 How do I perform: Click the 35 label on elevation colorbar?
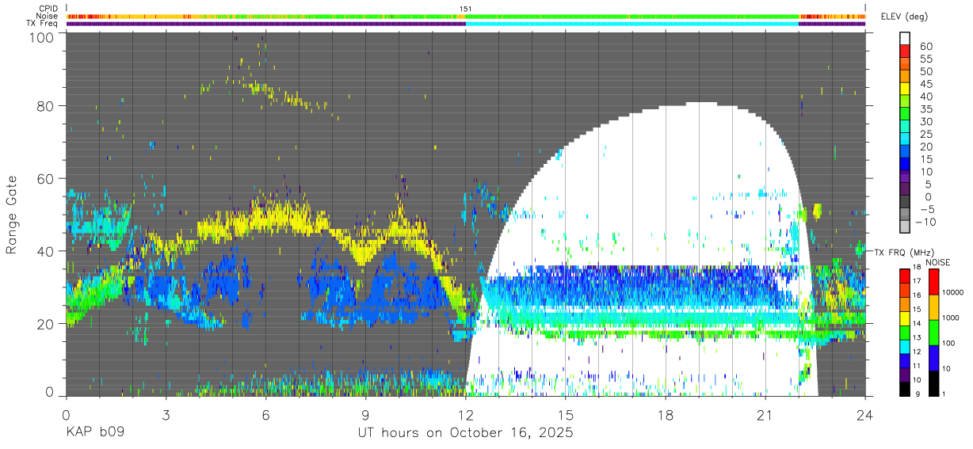click(925, 109)
